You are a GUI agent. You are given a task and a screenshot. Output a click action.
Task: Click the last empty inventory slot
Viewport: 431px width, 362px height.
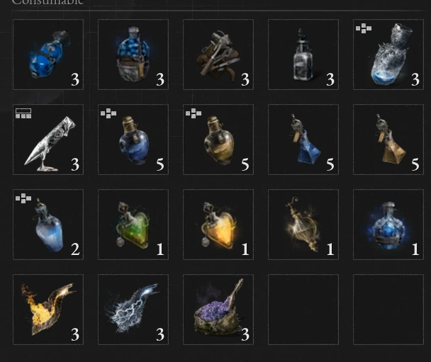click(x=388, y=310)
